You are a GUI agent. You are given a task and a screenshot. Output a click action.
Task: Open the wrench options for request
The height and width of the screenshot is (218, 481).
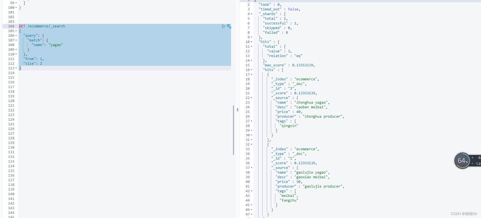(229, 26)
